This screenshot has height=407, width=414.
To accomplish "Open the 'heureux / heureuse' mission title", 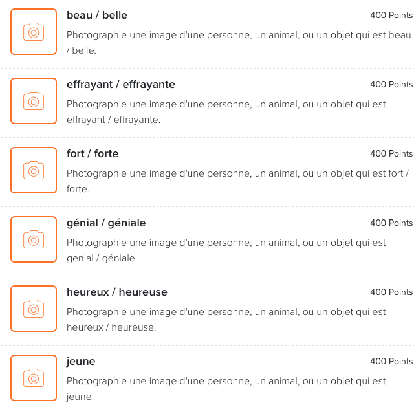I will point(117,292).
